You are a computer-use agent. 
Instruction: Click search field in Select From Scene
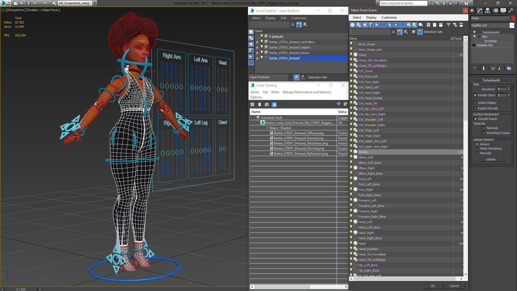pos(370,32)
